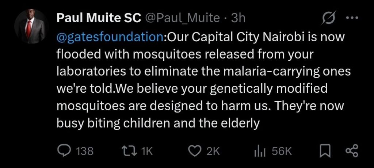Click the 56K views count
Viewport: 374px width, 168px height.
click(282, 151)
